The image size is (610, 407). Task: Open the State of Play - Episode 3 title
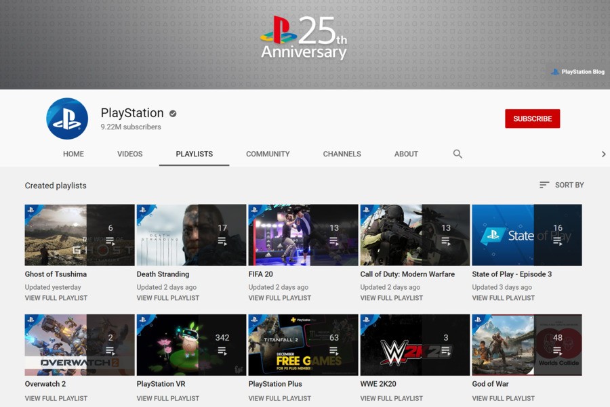[512, 274]
